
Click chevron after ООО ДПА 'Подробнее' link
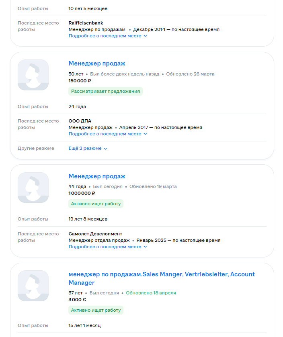(x=146, y=134)
